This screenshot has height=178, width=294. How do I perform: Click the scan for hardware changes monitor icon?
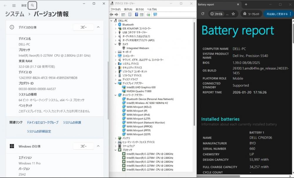155,14
